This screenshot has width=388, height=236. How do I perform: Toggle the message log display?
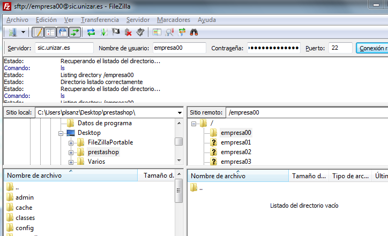tap(38, 32)
